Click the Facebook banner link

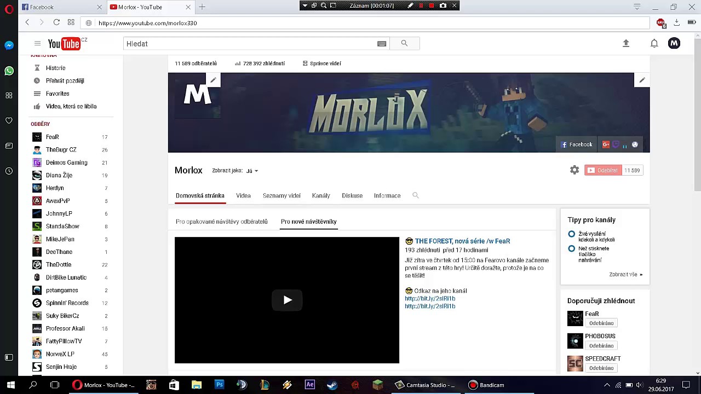pos(576,144)
